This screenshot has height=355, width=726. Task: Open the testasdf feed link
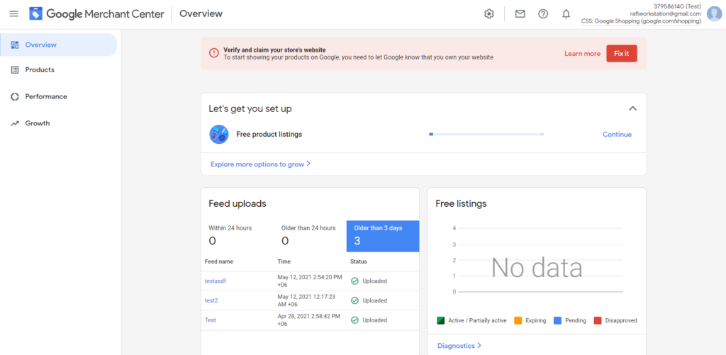point(216,281)
